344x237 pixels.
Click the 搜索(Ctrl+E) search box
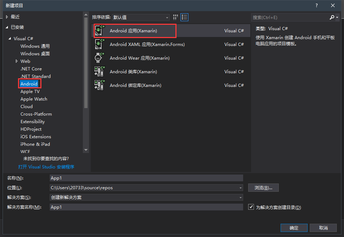(290, 17)
